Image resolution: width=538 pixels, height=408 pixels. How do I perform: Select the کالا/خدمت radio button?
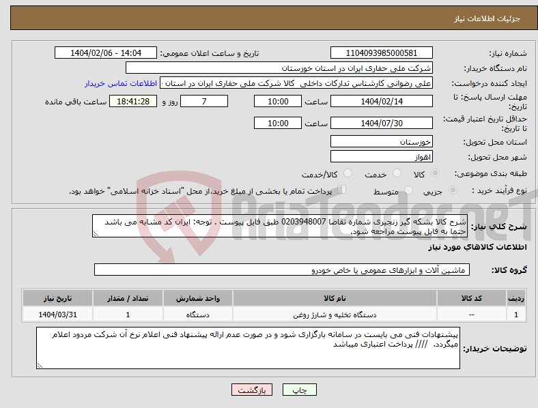point(348,173)
